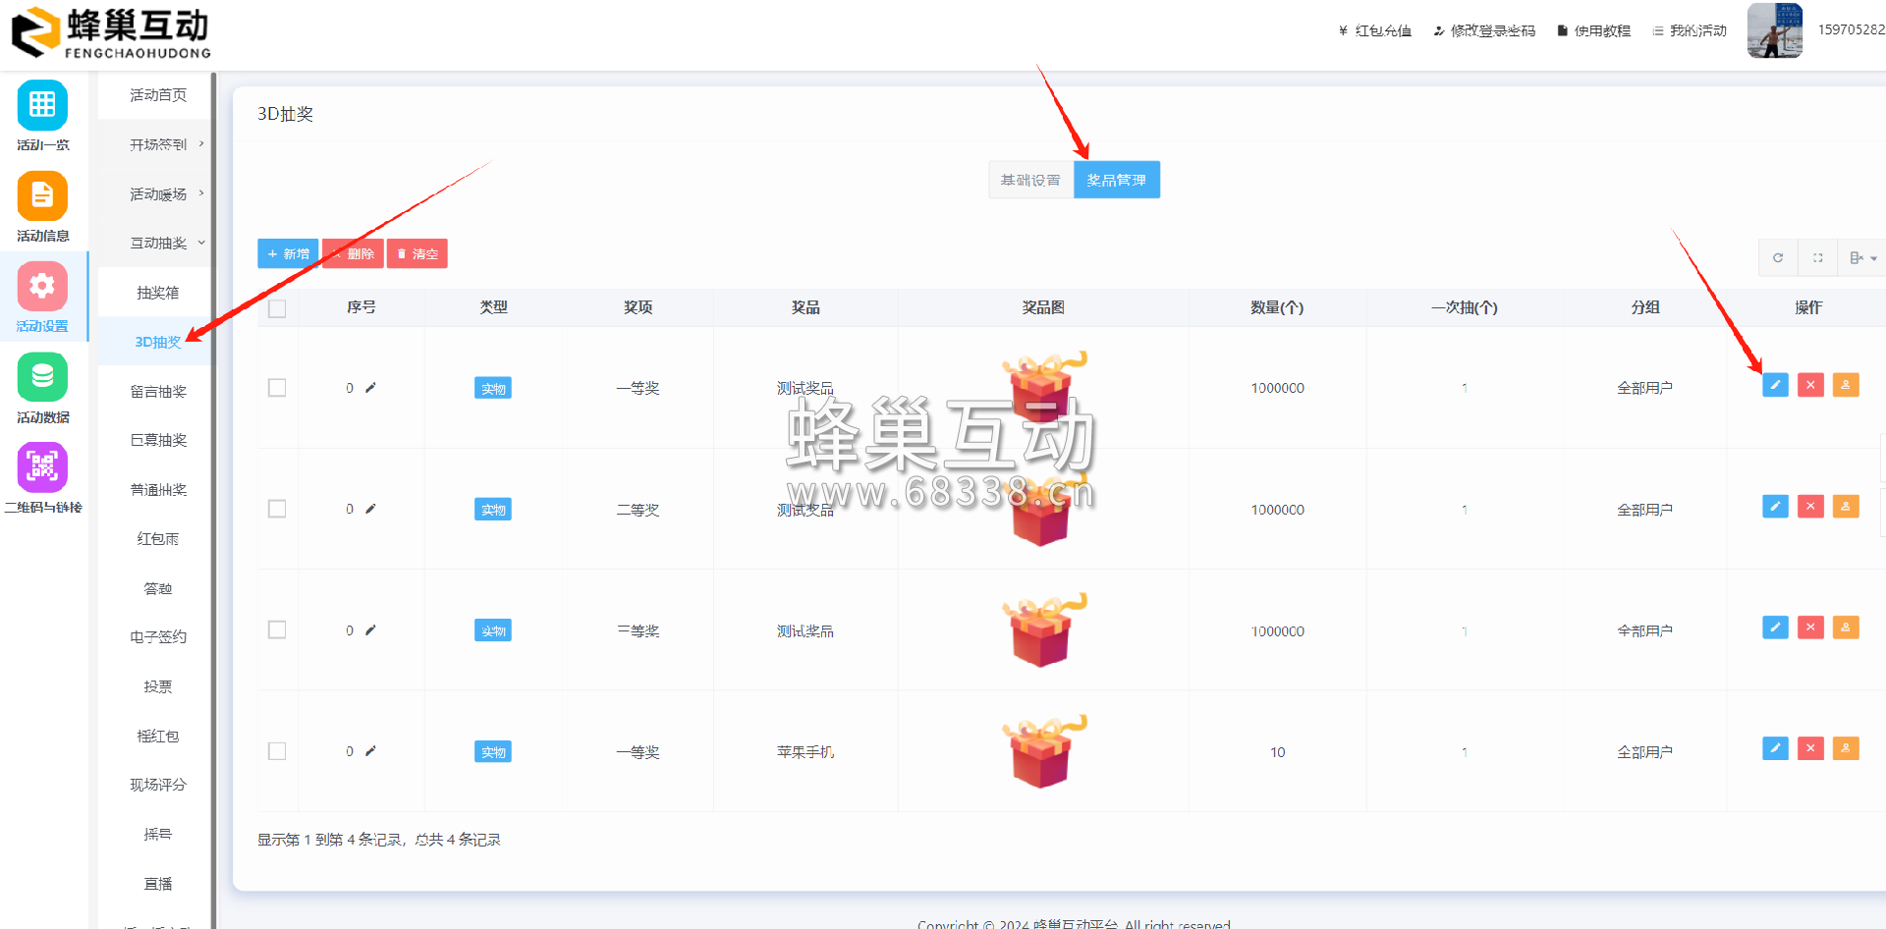
Task: Select the checkbox for the first prize row
Action: tap(277, 388)
